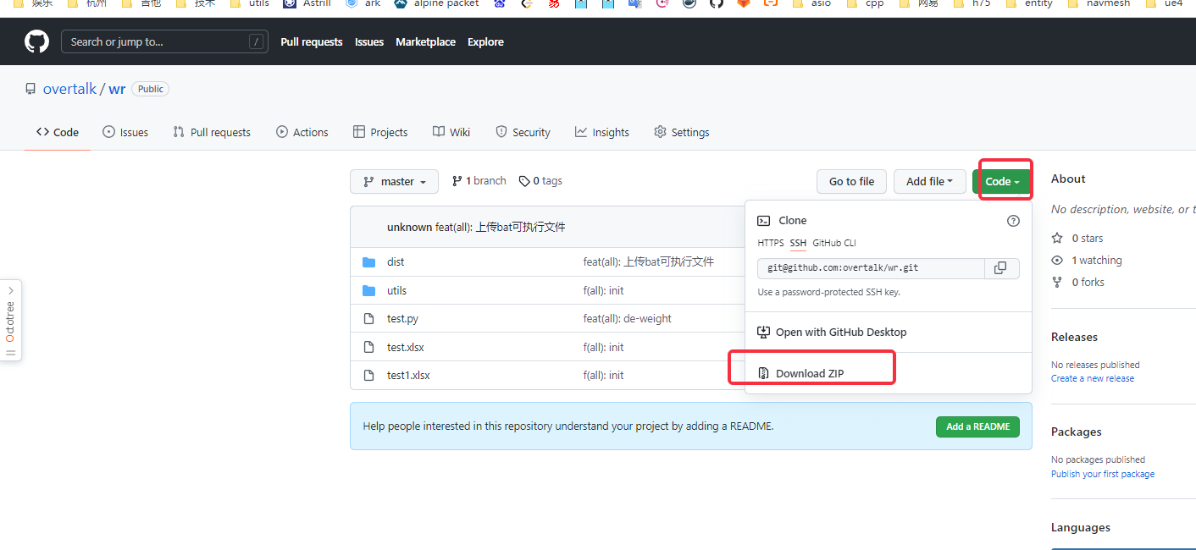The height and width of the screenshot is (550, 1196).
Task: Open Marketplace from the header
Action: (x=425, y=41)
